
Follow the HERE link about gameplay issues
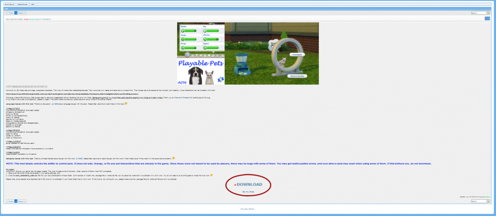[x=80, y=158]
